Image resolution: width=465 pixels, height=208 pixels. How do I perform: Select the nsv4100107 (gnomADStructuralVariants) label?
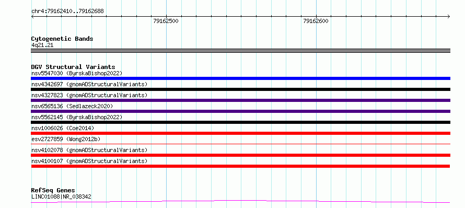89,161
